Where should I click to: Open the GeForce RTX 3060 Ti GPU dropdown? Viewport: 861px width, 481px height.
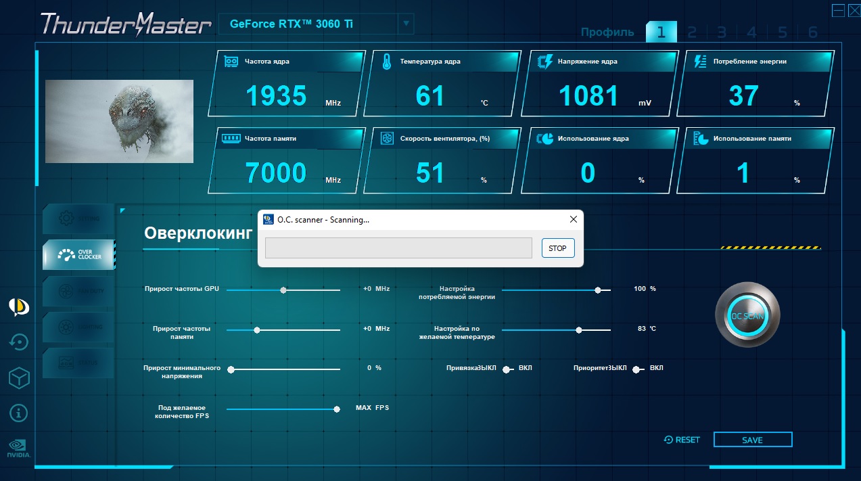pyautogui.click(x=316, y=24)
